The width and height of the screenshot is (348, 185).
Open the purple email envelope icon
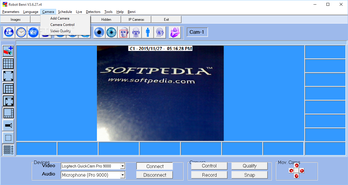[175, 32]
